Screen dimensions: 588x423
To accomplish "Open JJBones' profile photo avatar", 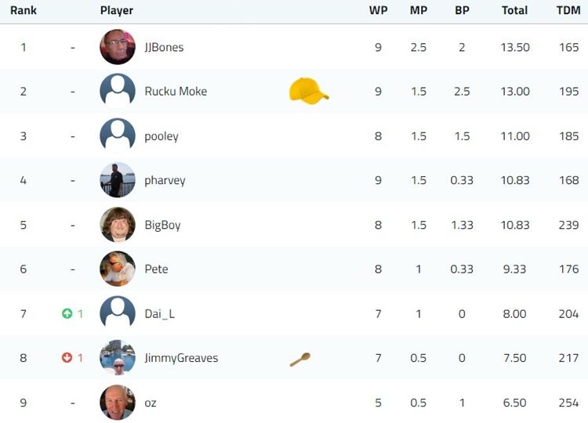I will click(118, 47).
